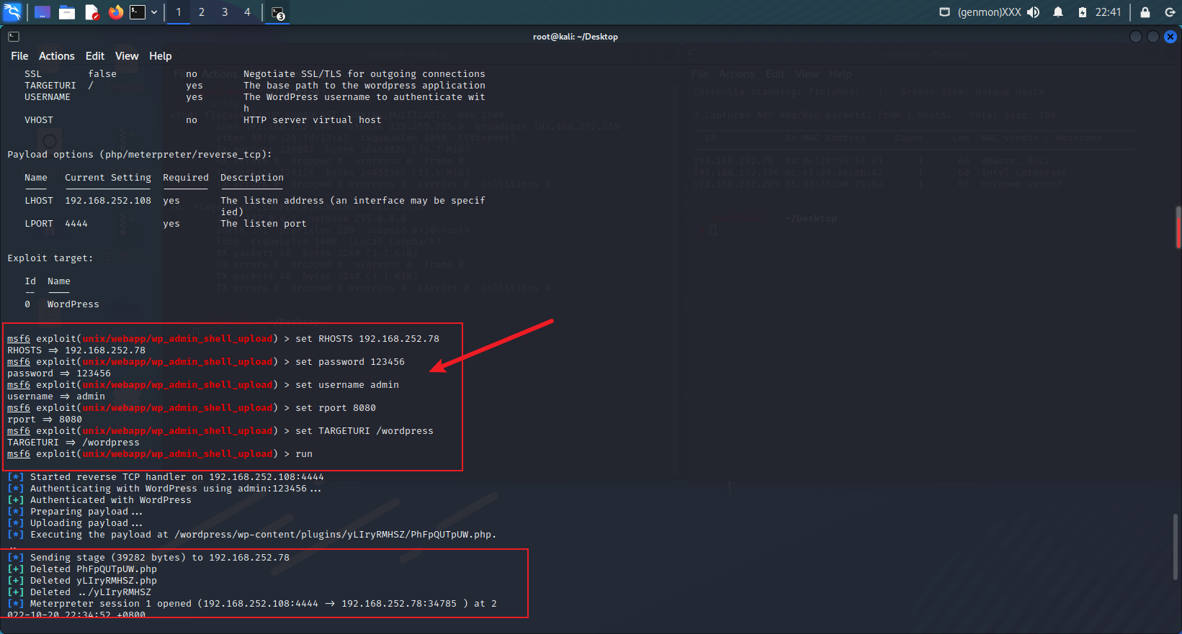Open the log out icon

(1170, 12)
